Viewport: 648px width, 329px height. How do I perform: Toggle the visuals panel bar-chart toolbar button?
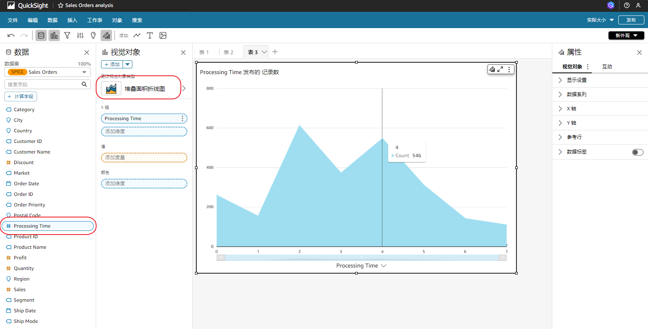pyautogui.click(x=54, y=36)
